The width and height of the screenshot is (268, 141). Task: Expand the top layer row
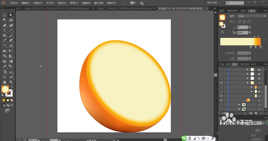(247, 70)
